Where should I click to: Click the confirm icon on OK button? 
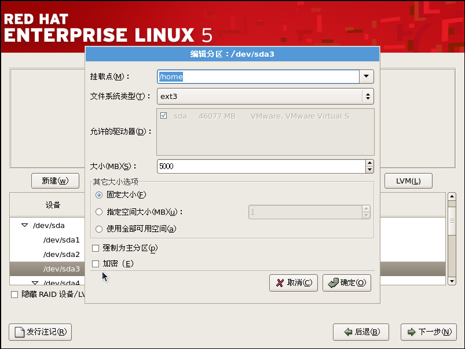(x=334, y=283)
